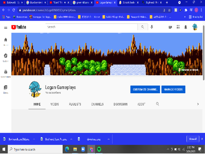Expand options for the download.png download item

point(108,139)
